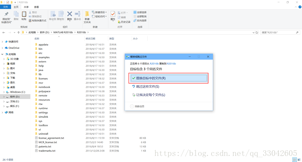Sort by the Name (名称) column header
This screenshot has width=302, height=162.
coord(37,39)
